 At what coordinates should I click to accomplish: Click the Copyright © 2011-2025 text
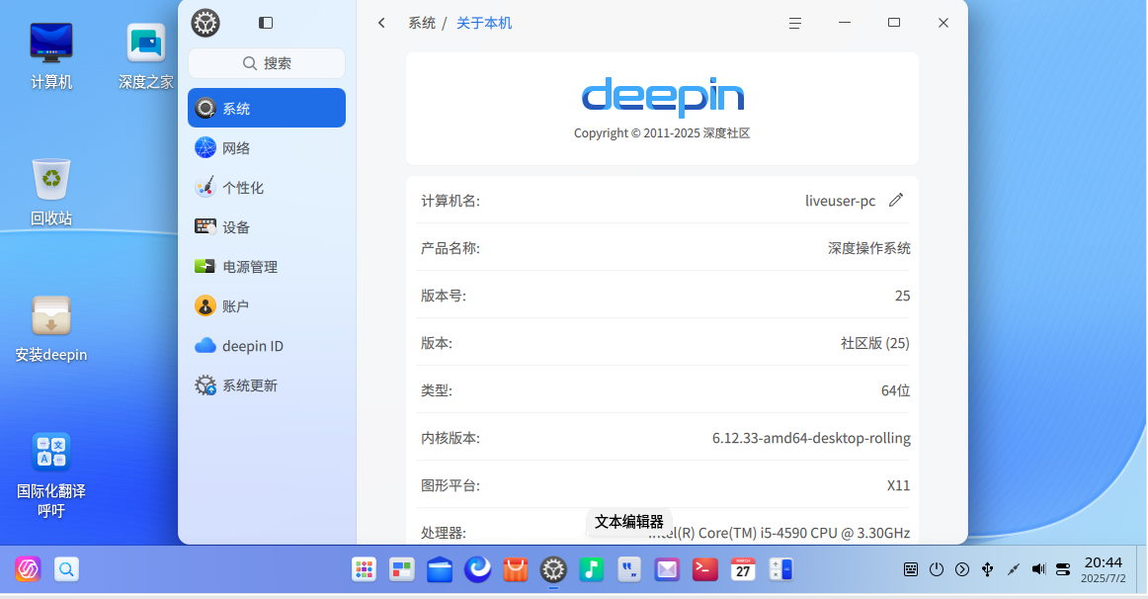(x=662, y=133)
